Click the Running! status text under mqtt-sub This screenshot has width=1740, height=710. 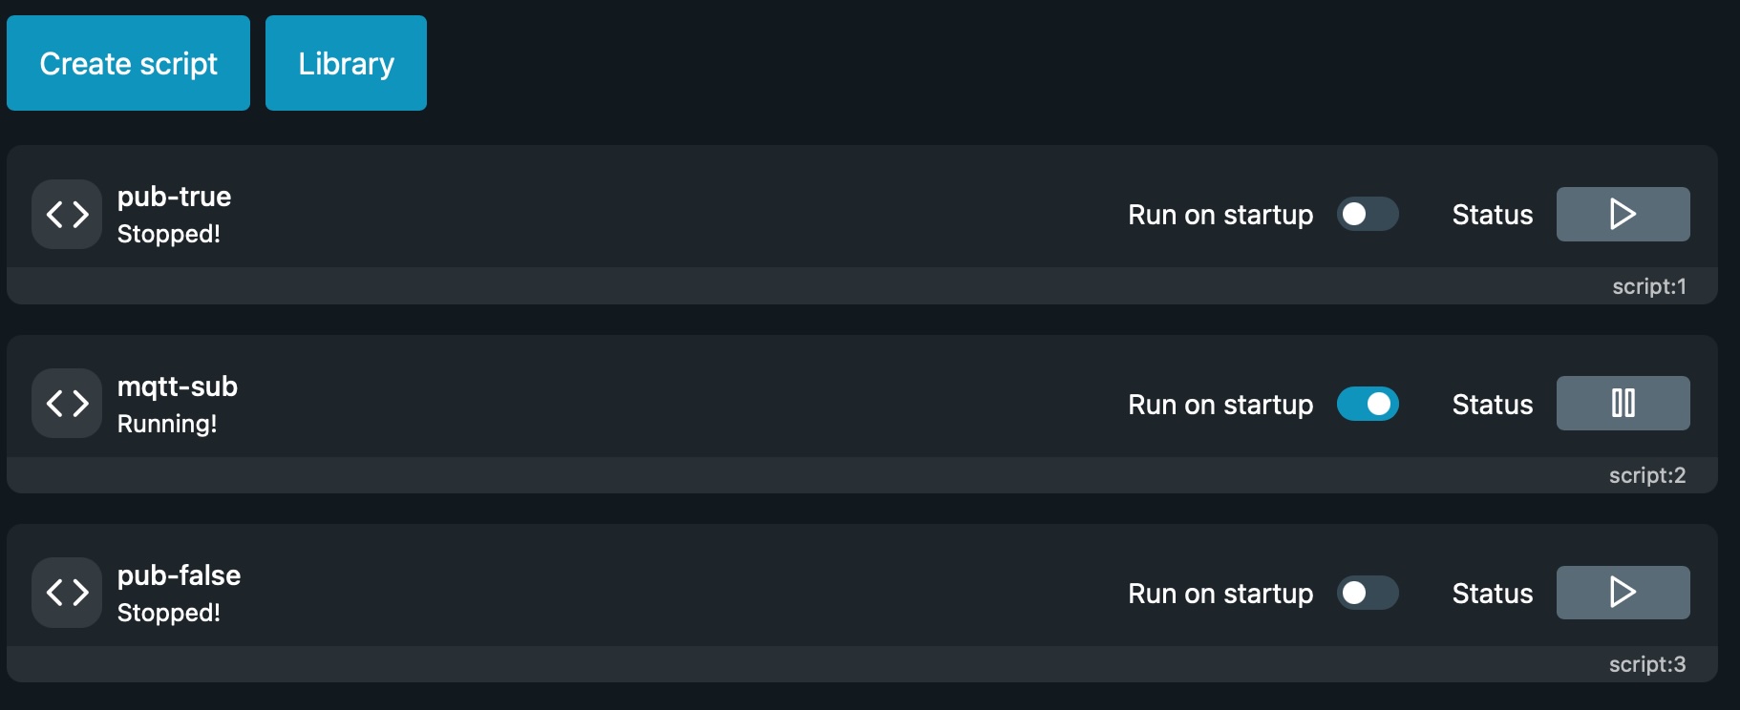coord(166,424)
